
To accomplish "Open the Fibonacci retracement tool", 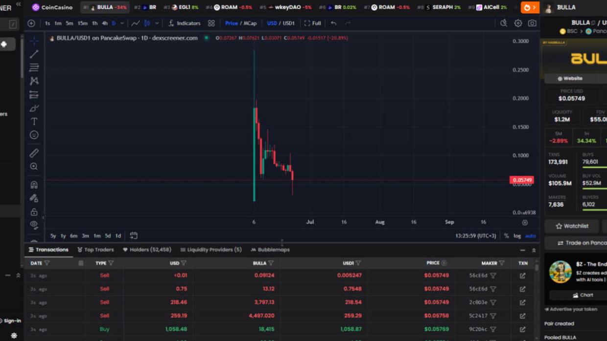I will point(34,67).
